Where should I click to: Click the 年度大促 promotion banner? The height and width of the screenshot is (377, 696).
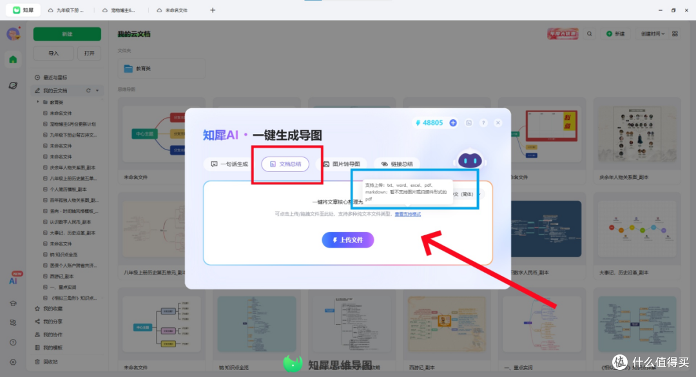point(563,34)
